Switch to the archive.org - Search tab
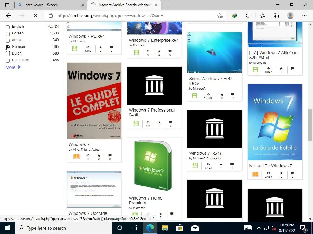Image resolution: width=313 pixels, height=234 pixels. pos(51,5)
